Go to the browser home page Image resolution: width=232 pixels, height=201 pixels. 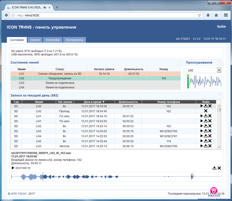[x=216, y=15]
